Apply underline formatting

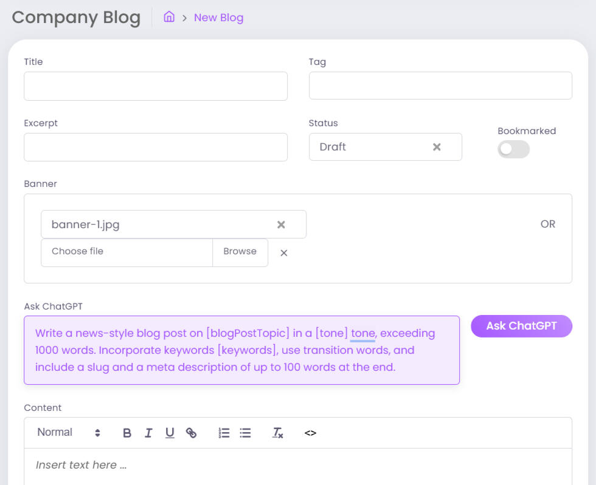click(x=170, y=433)
